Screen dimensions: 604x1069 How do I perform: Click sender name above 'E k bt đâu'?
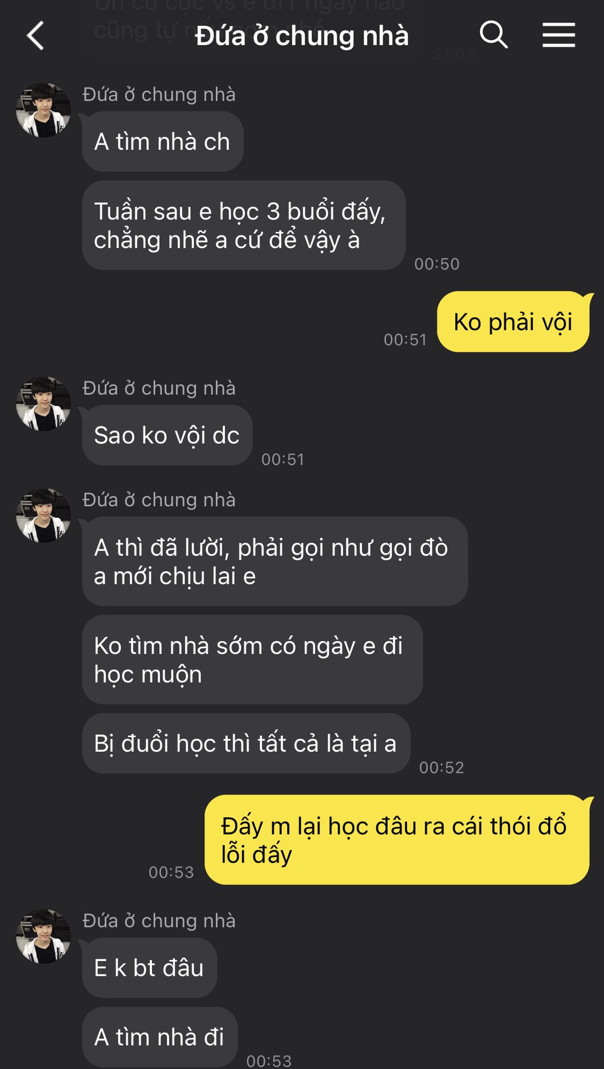click(159, 921)
